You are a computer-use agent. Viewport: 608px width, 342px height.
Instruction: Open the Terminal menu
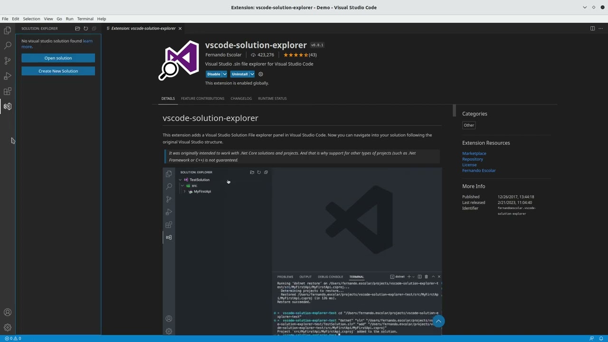click(x=85, y=19)
